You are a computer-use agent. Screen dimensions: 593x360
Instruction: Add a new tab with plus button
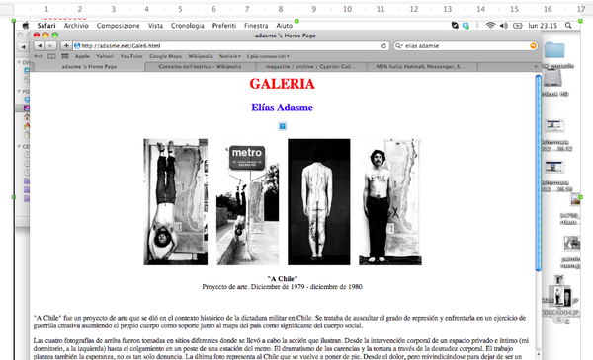tap(536, 66)
